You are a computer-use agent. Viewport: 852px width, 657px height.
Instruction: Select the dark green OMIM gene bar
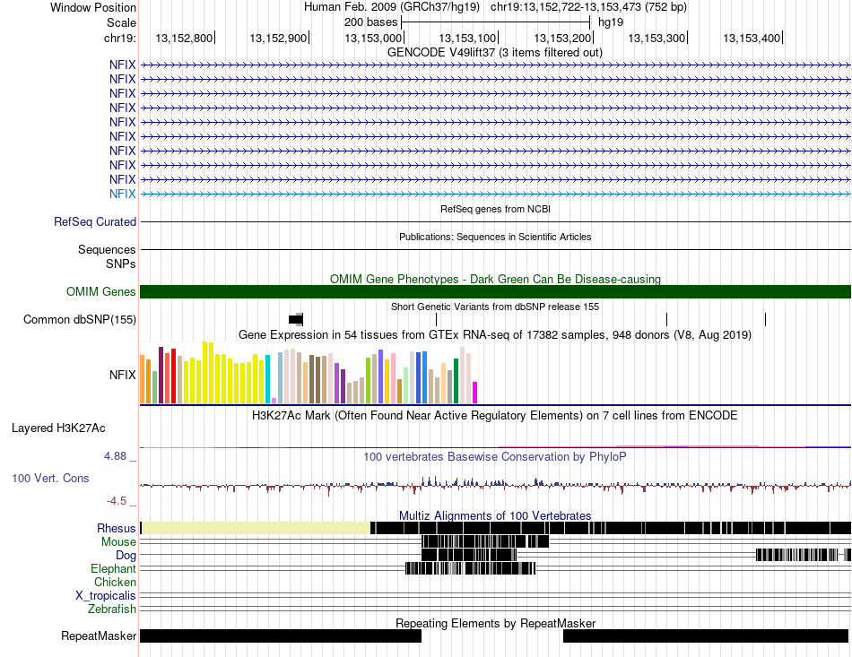tap(495, 291)
